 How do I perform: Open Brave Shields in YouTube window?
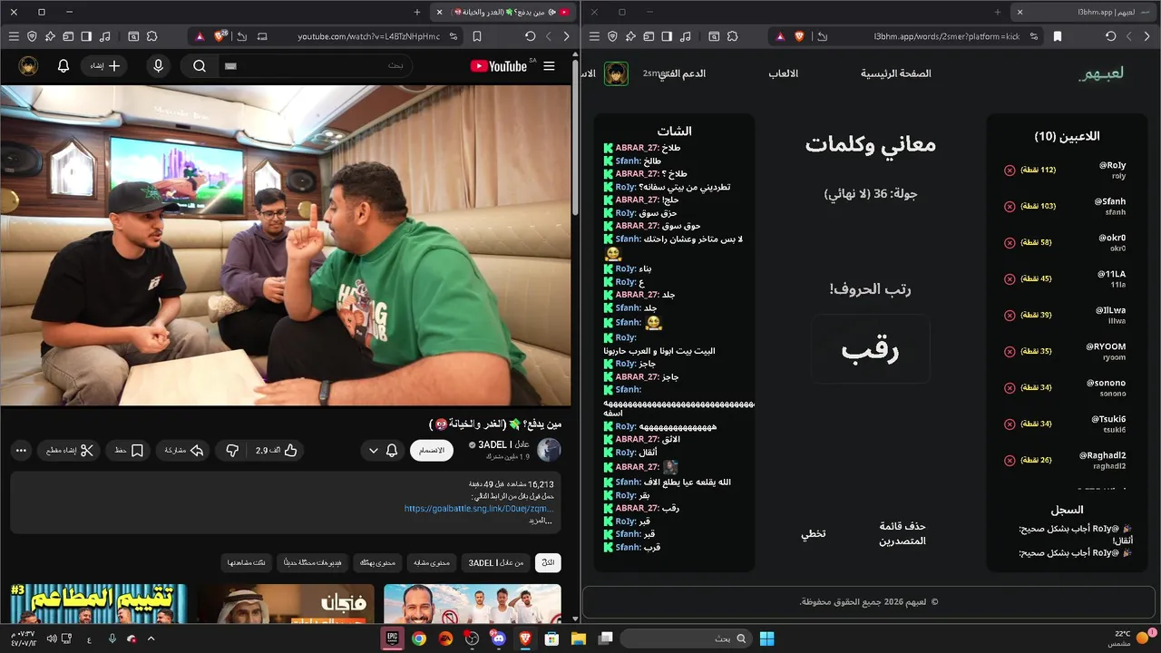pyautogui.click(x=220, y=36)
